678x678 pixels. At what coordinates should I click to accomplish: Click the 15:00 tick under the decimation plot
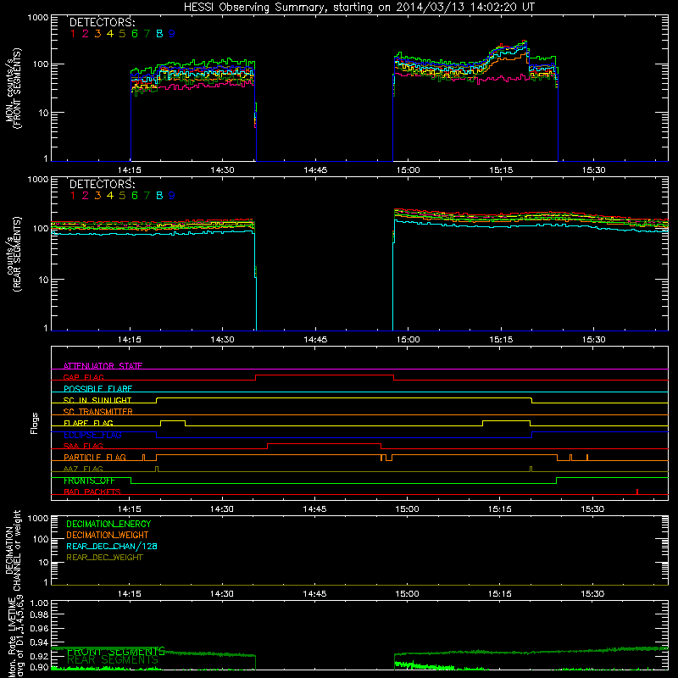coord(408,594)
